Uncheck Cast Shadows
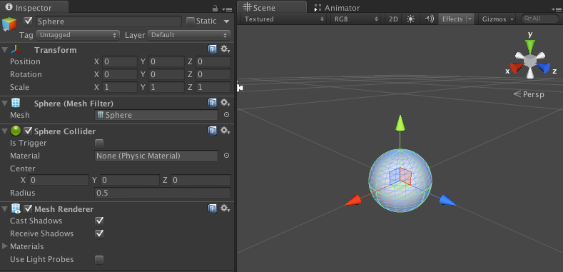The height and width of the screenshot is (272, 563). coord(99,221)
